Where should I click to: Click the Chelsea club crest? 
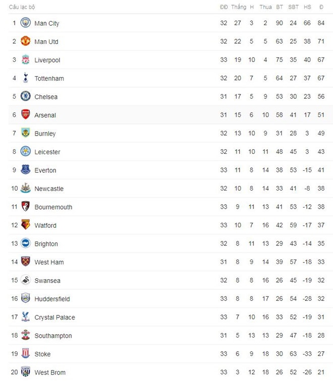[x=25, y=97]
